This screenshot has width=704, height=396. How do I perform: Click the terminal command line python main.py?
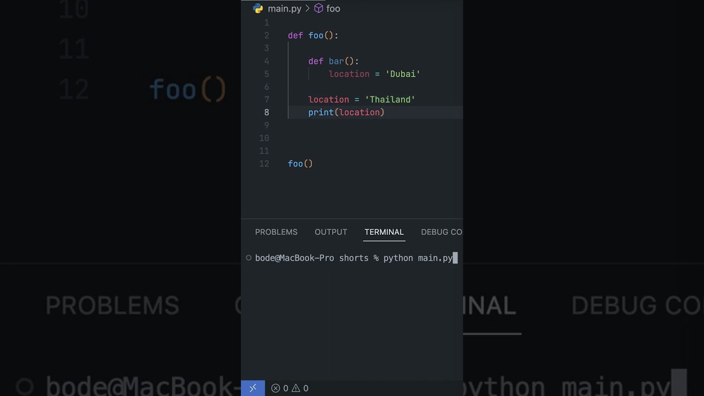click(418, 258)
